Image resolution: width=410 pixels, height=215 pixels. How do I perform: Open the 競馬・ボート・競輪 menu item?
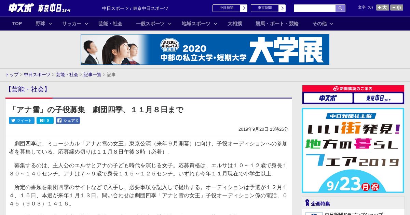point(277,24)
